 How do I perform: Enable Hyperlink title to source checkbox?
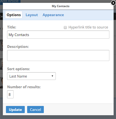coord(65,27)
